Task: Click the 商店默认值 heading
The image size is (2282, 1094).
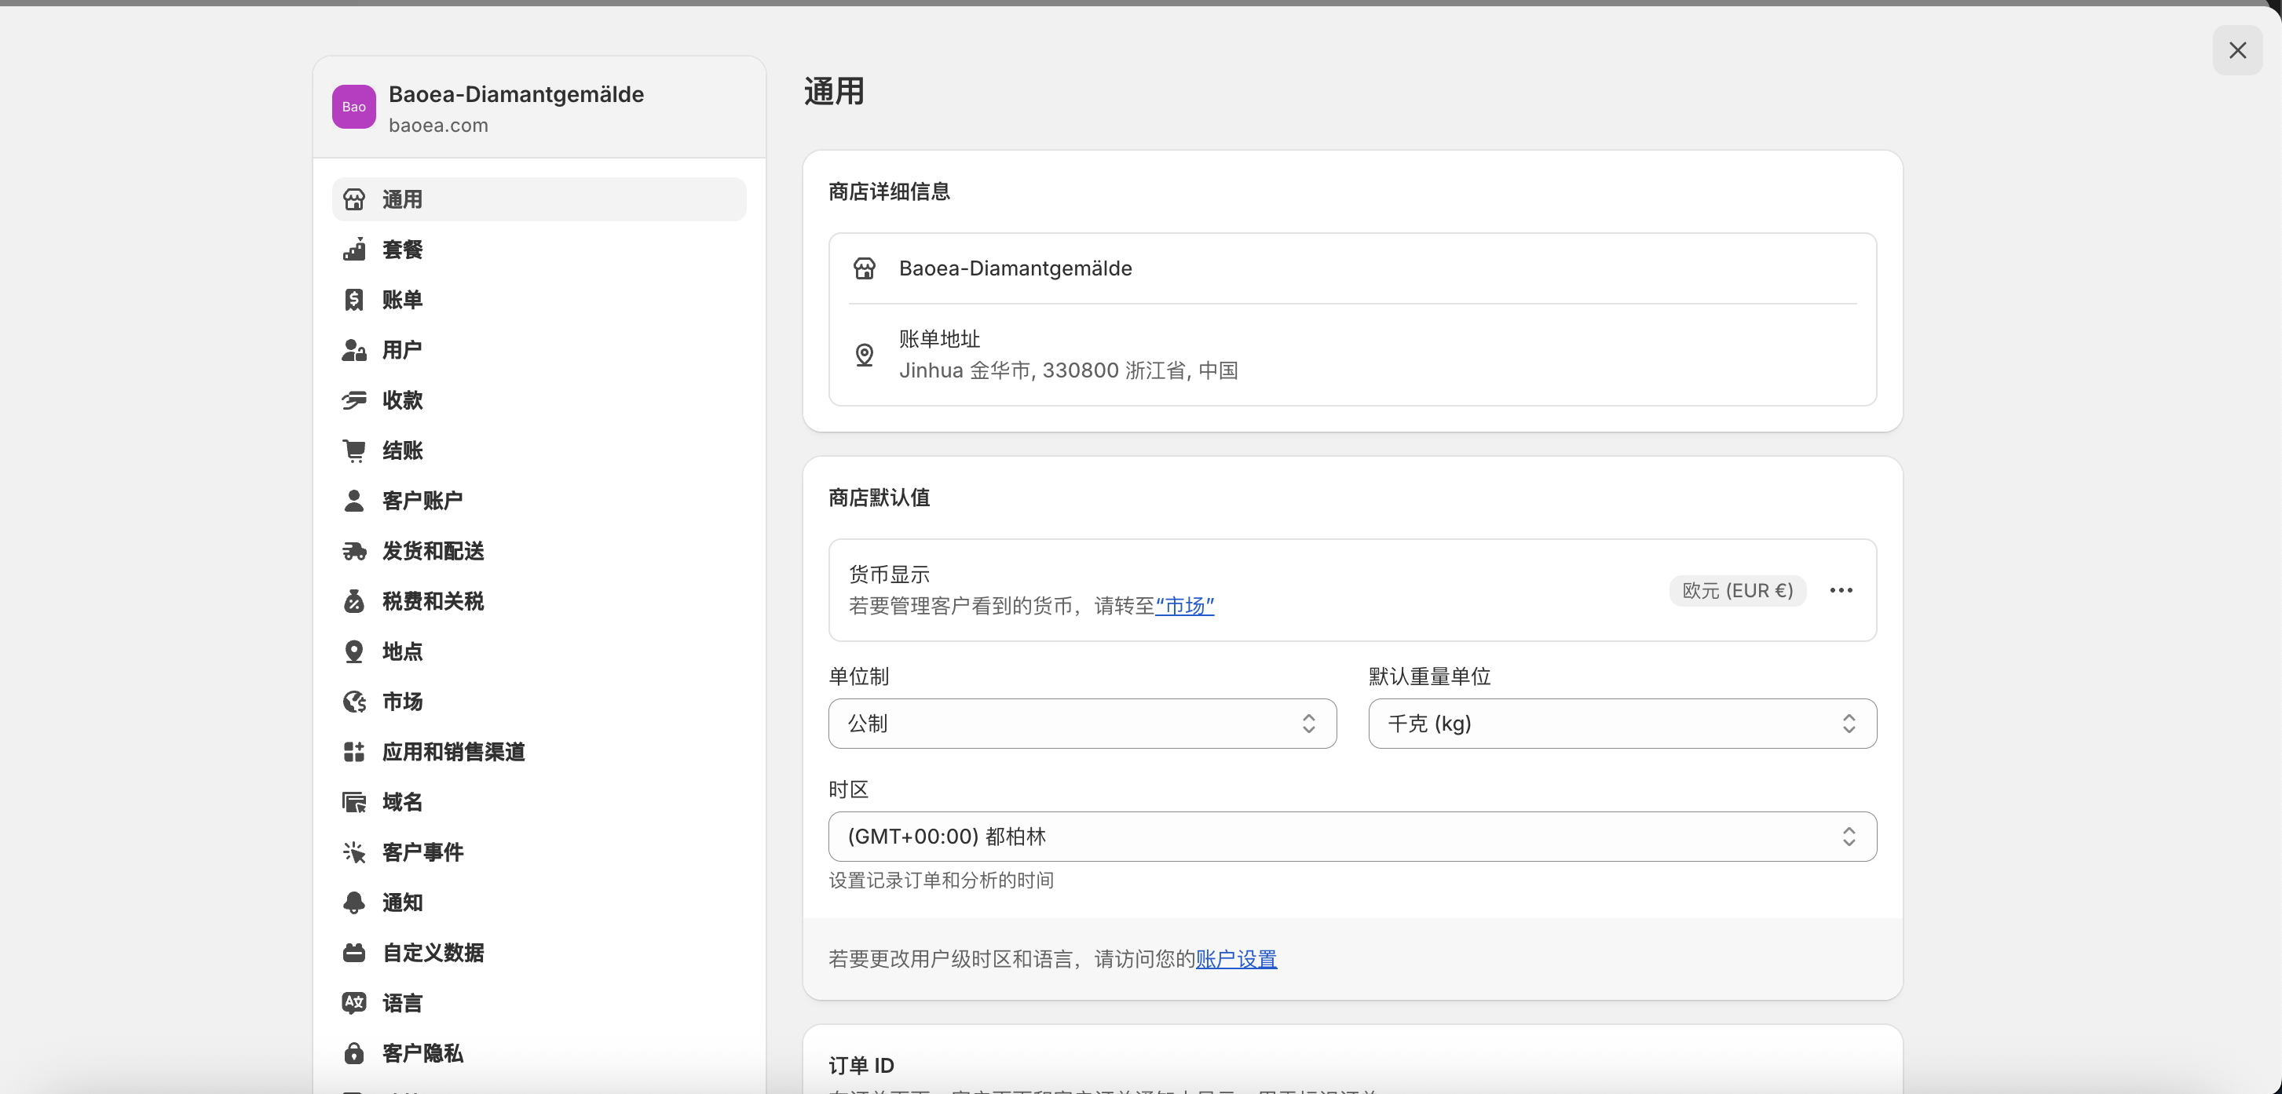Action: coord(879,498)
